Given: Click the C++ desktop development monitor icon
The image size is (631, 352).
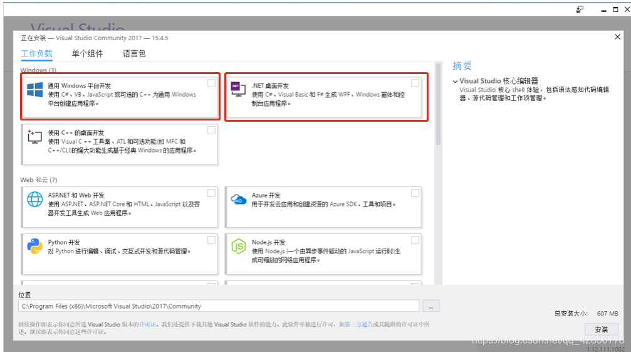Looking at the screenshot, I should [34, 137].
